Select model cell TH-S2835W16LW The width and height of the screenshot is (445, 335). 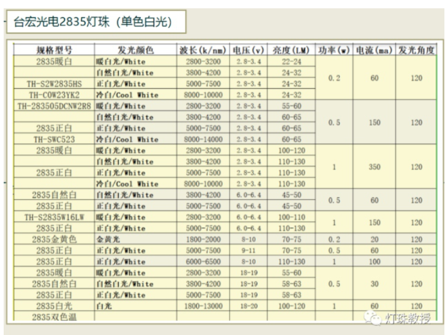point(54,217)
